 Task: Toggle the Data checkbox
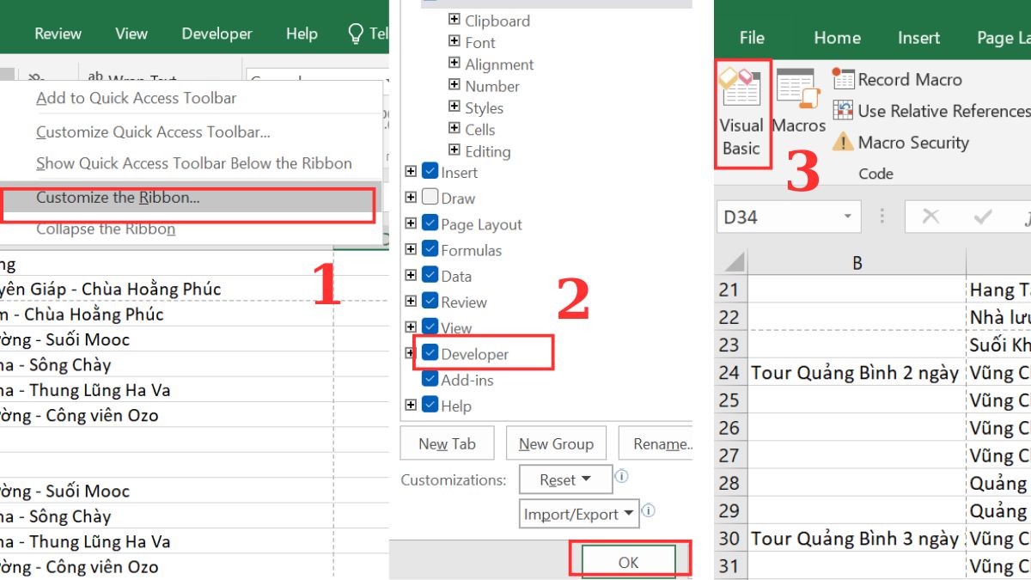[430, 275]
